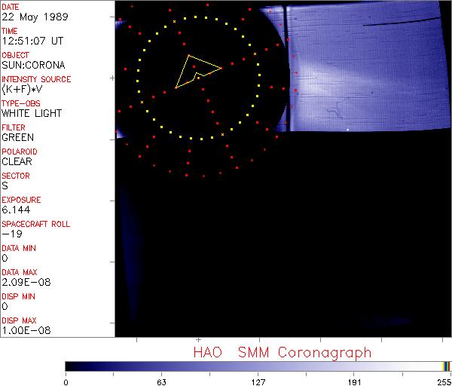Click the "INTENSITY SOURCE" red field label
This screenshot has height=386, width=452.
point(36,79)
